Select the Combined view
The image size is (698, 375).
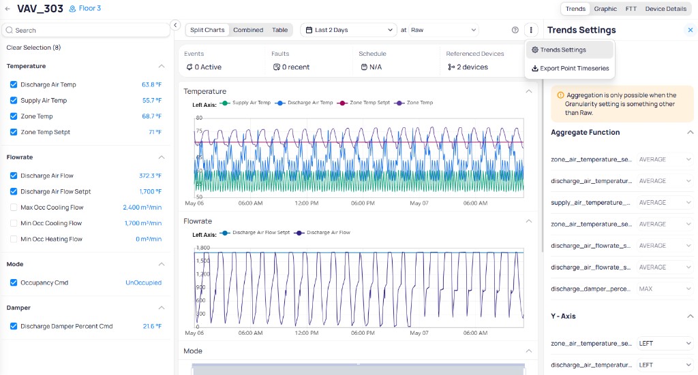[x=248, y=30]
